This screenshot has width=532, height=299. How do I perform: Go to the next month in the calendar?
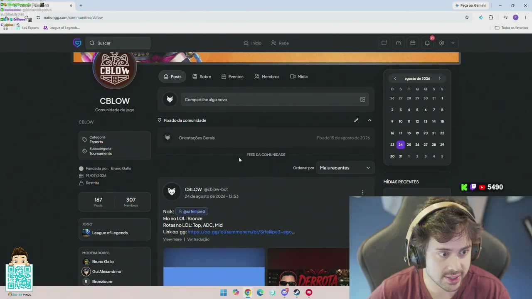[439, 78]
